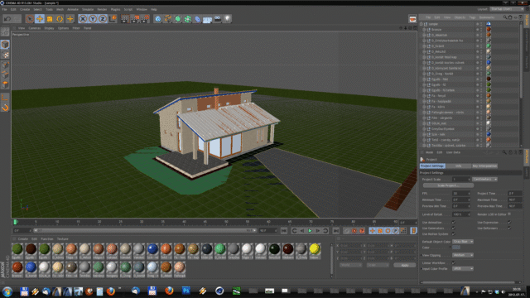This screenshot has height=298, width=530.
Task: Open the blue deformer objects icon
Action: tap(198, 19)
